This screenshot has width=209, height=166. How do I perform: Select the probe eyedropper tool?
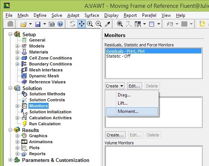tap(107, 24)
